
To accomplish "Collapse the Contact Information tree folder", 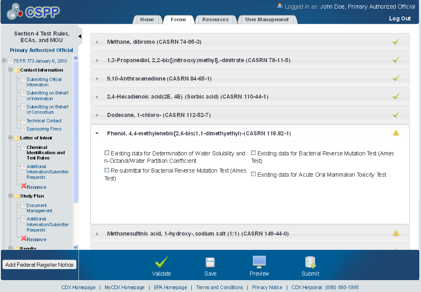I will 11,70.
